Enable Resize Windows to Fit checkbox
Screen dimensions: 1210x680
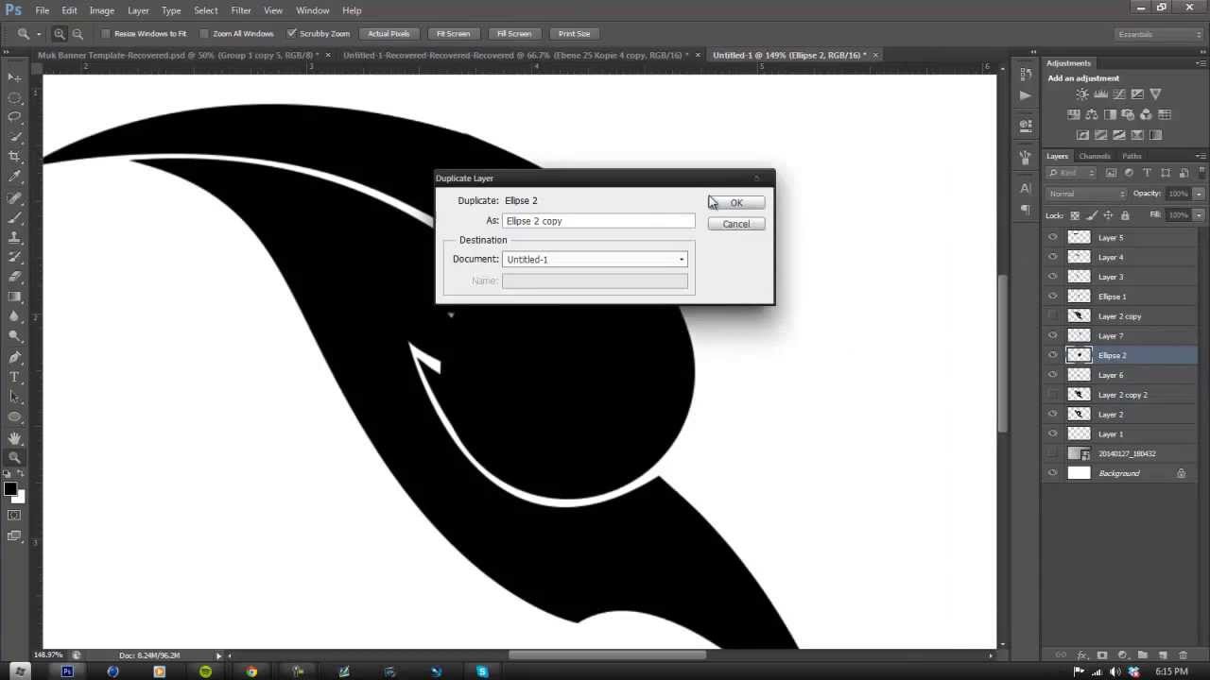(106, 34)
